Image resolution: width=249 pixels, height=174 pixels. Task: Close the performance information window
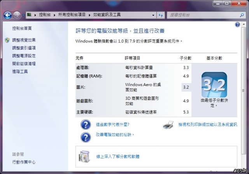(x=239, y=3)
